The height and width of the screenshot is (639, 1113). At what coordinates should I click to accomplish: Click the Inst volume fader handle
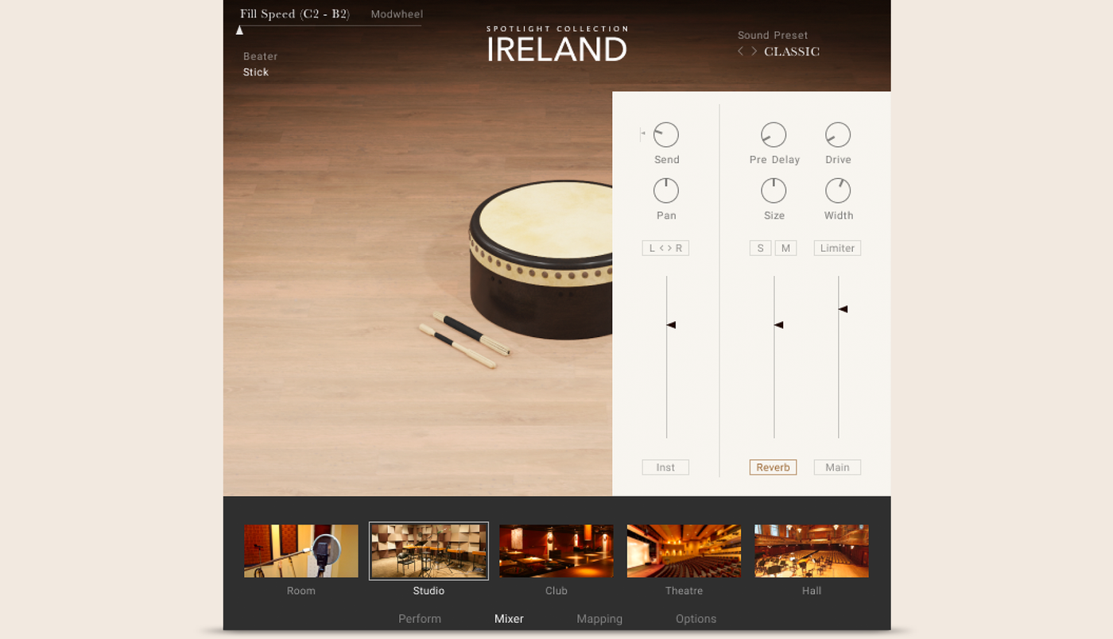pyautogui.click(x=671, y=325)
